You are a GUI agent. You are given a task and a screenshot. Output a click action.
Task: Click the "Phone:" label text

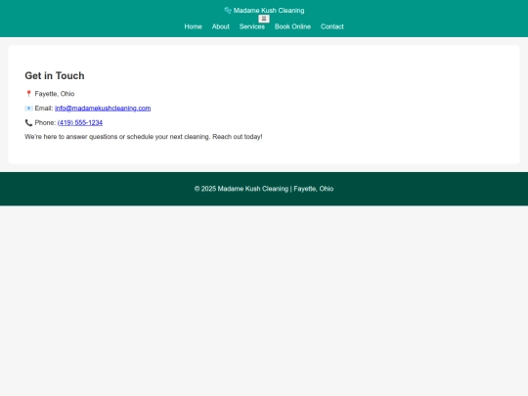pyautogui.click(x=45, y=122)
